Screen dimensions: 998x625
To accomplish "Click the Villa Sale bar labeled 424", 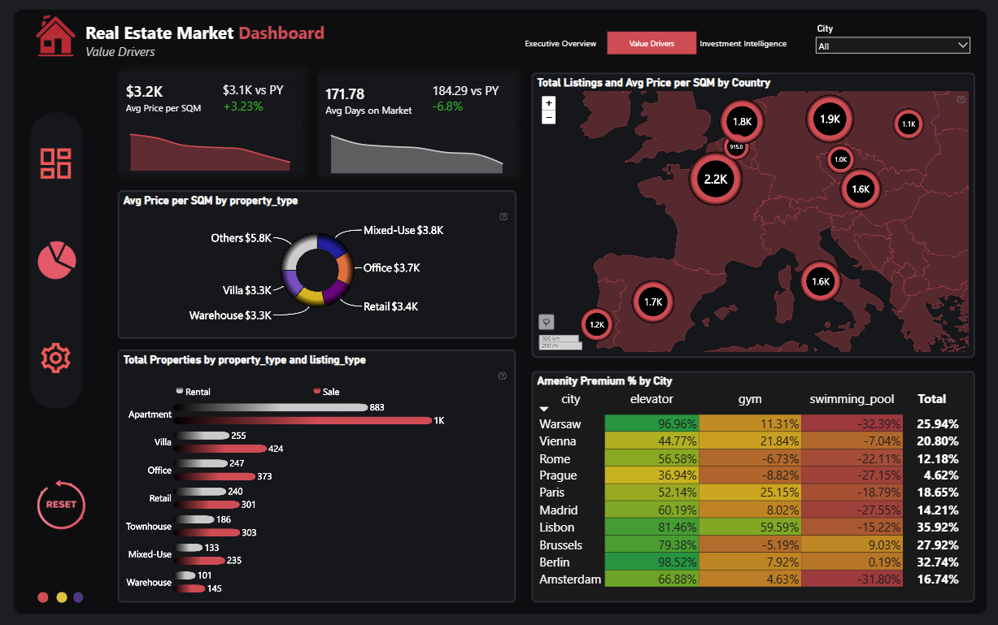I will click(220, 449).
